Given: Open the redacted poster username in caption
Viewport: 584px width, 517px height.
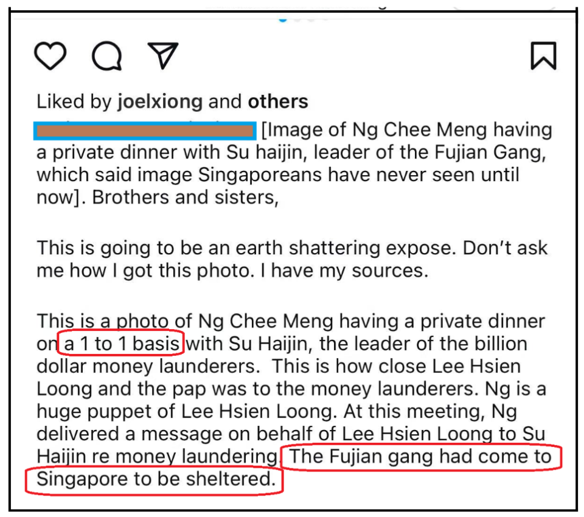Looking at the screenshot, I should pos(145,131).
